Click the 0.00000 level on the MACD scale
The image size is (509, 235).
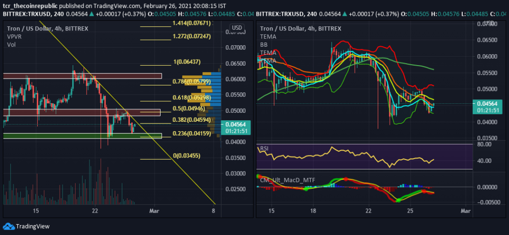[x=487, y=187]
